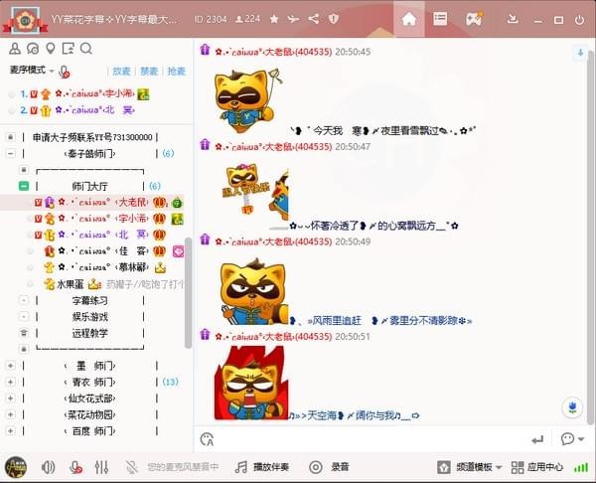Collapse the 师门大厅 sub-channel

(x=24, y=186)
